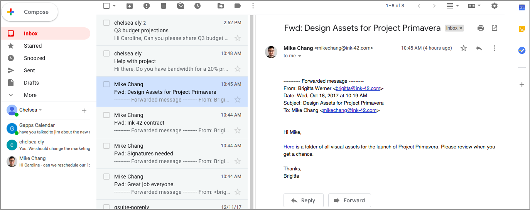Get add-ons with plus icon in side panel
Viewport: 530px width, 210px height.
pos(522,85)
